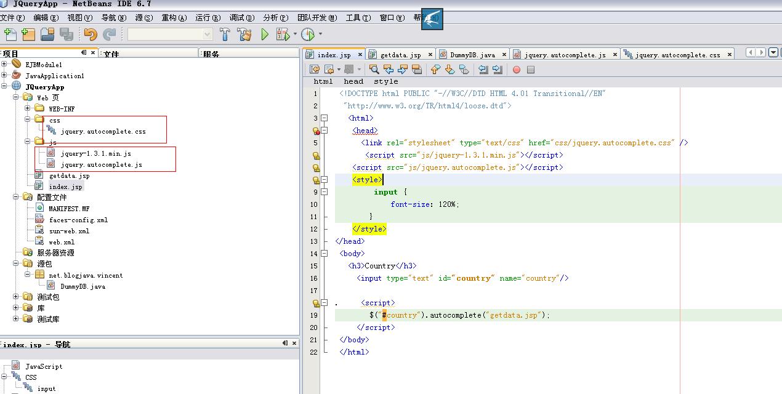The image size is (782, 394).
Task: Close the Projects panel tab
Action: pyautogui.click(x=94, y=53)
